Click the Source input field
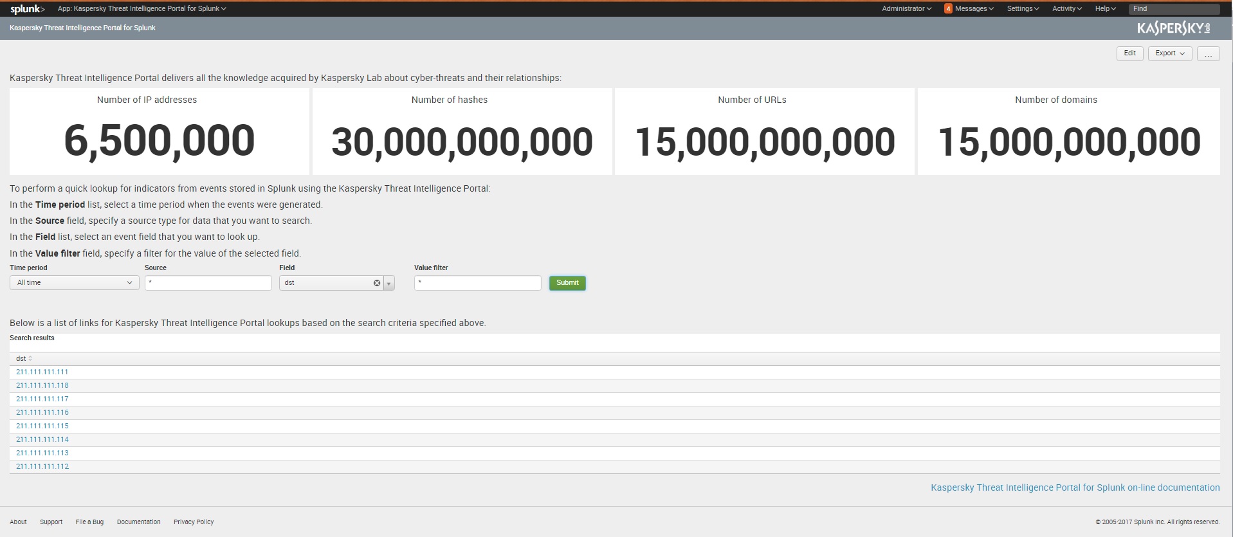 (x=208, y=283)
